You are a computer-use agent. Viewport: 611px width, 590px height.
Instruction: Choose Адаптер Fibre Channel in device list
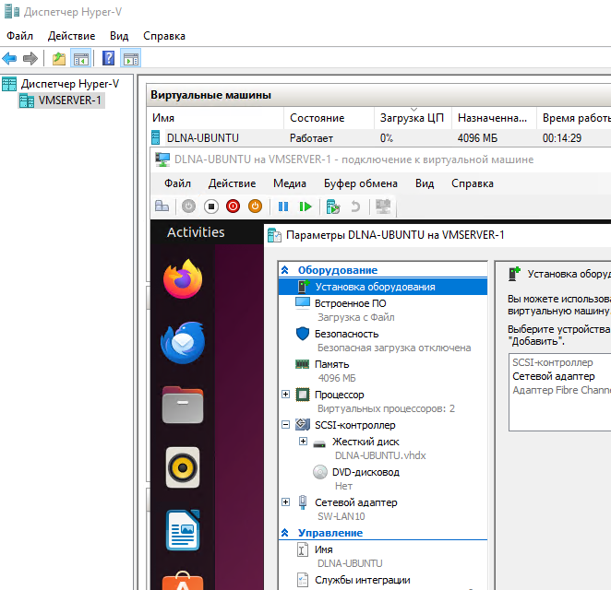[561, 390]
